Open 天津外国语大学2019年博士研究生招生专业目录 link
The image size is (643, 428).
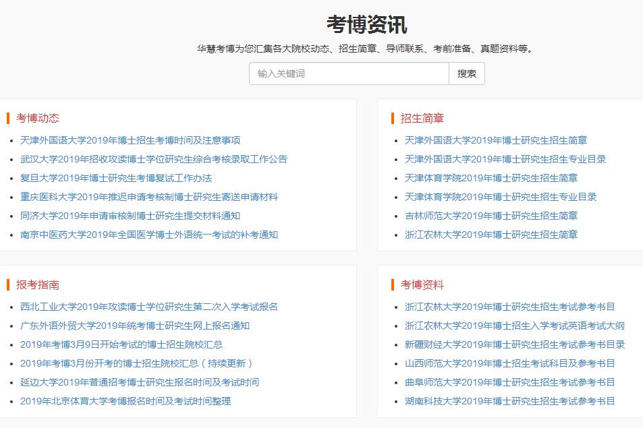(505, 159)
